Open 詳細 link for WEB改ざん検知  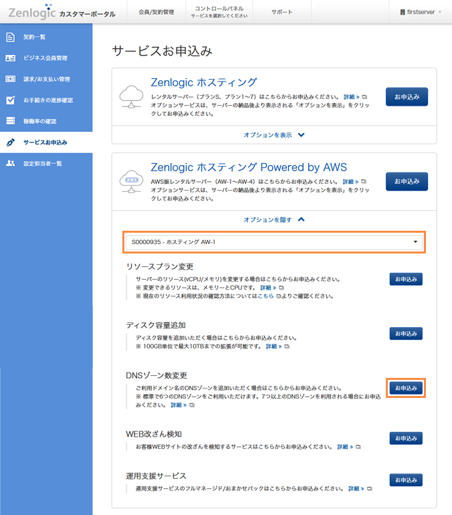(345, 447)
